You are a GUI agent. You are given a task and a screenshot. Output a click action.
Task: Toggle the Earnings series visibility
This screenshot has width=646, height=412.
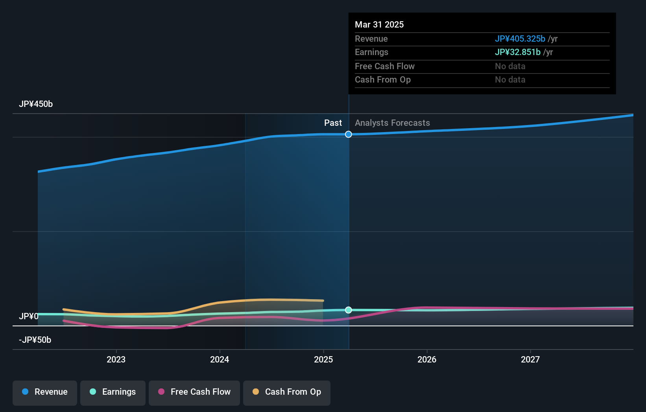tap(113, 392)
